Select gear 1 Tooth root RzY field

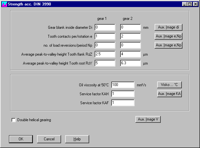click(x=105, y=63)
